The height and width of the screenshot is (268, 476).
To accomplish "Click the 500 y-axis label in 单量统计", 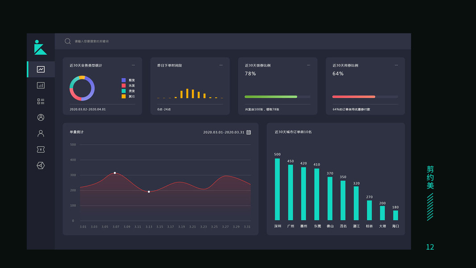I will coord(73,145).
